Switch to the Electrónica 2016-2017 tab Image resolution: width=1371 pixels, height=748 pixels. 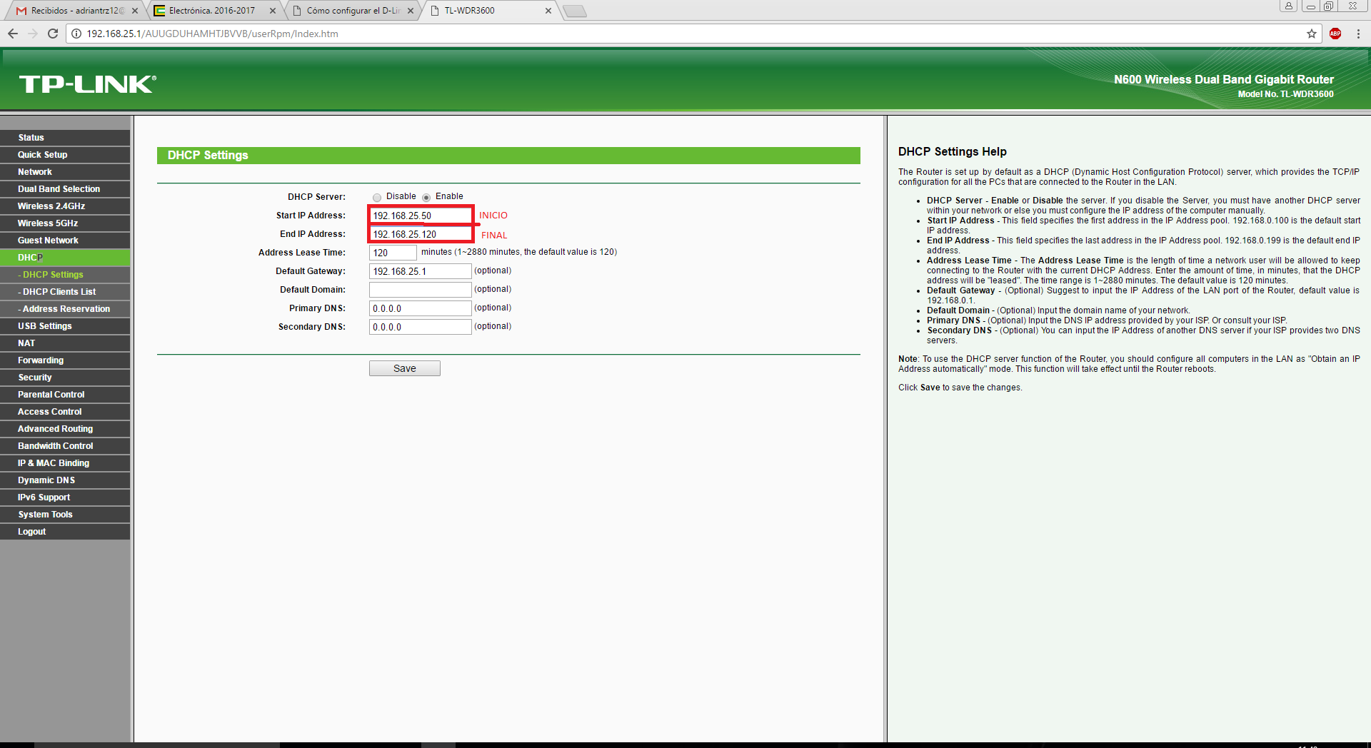coord(211,11)
